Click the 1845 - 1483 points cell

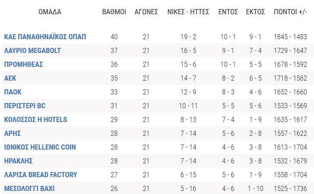coord(290,37)
